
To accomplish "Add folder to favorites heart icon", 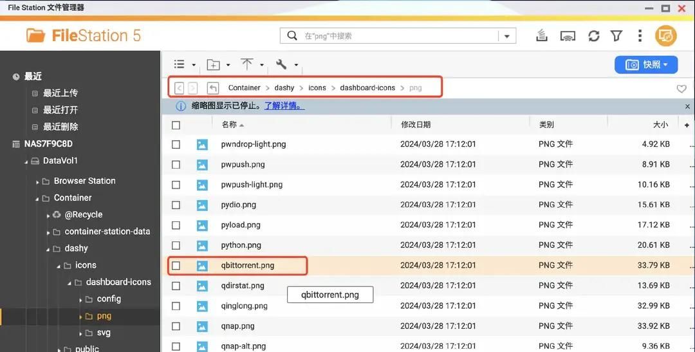I will coord(681,89).
